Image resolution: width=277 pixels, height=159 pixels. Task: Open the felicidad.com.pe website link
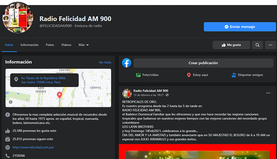click(x=33, y=147)
